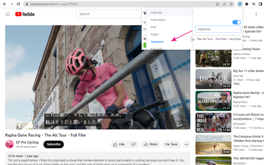Choose Italian in the language list
The width and height of the screenshot is (264, 165).
pyautogui.click(x=169, y=34)
